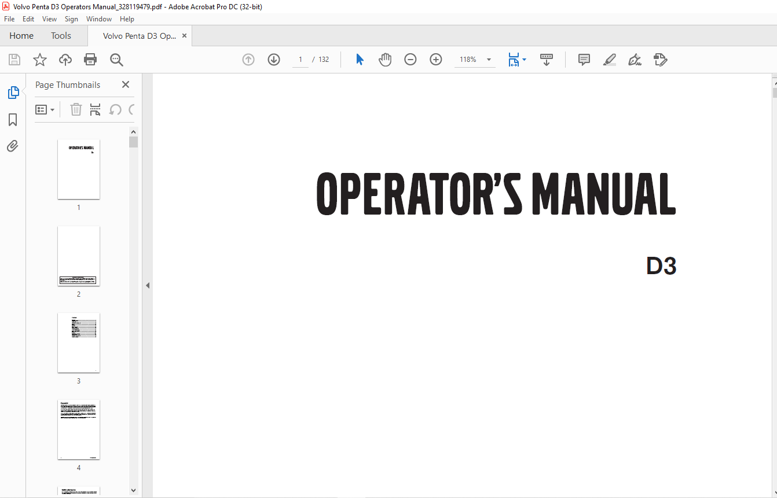Viewport: 777px width, 498px height.
Task: Select page 2 thumbnail
Action: click(x=79, y=256)
